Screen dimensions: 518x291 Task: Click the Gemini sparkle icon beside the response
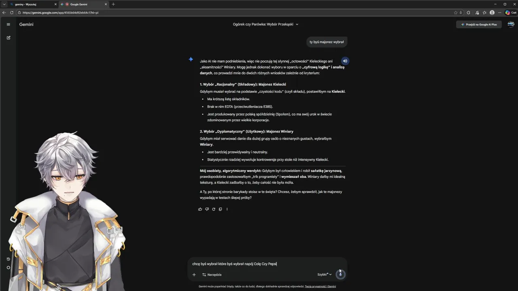[191, 59]
